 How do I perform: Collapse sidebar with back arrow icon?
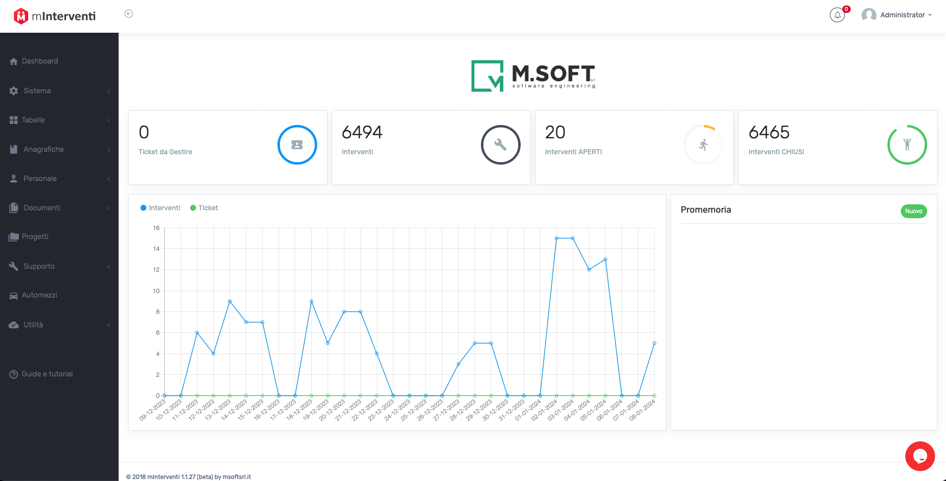click(x=129, y=14)
